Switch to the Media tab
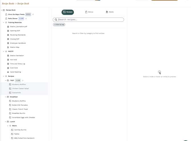 110,12
